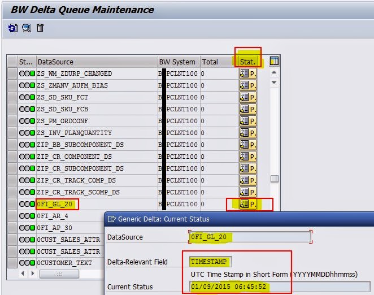Click status button for ZIP_CR_SUBCOMPONENT_DS

click(248, 168)
